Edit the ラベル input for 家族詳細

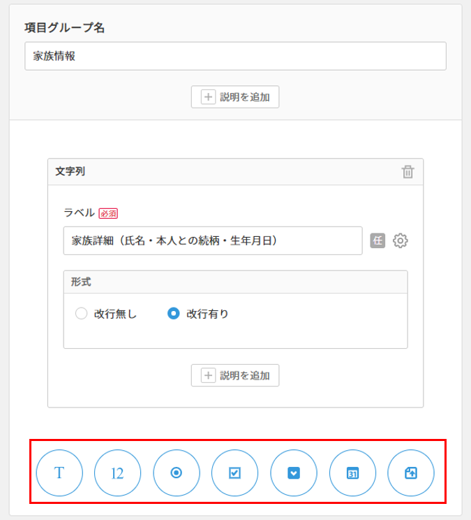(x=213, y=240)
